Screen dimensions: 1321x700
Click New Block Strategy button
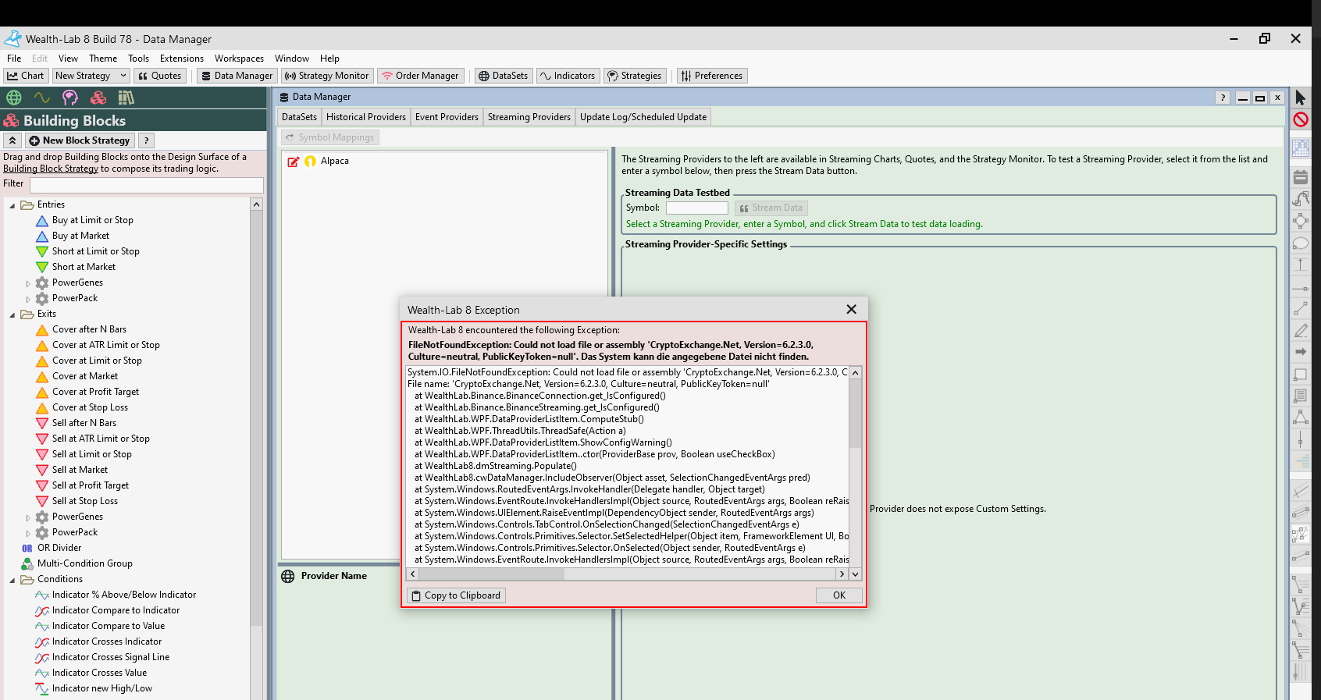coord(80,140)
